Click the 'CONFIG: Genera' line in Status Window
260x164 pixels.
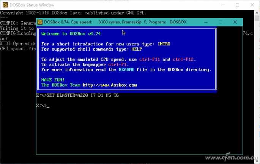tap(18, 23)
